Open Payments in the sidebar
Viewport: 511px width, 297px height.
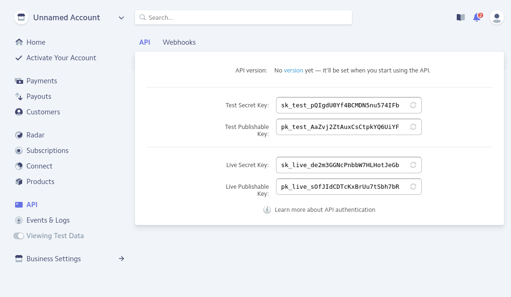pos(42,81)
